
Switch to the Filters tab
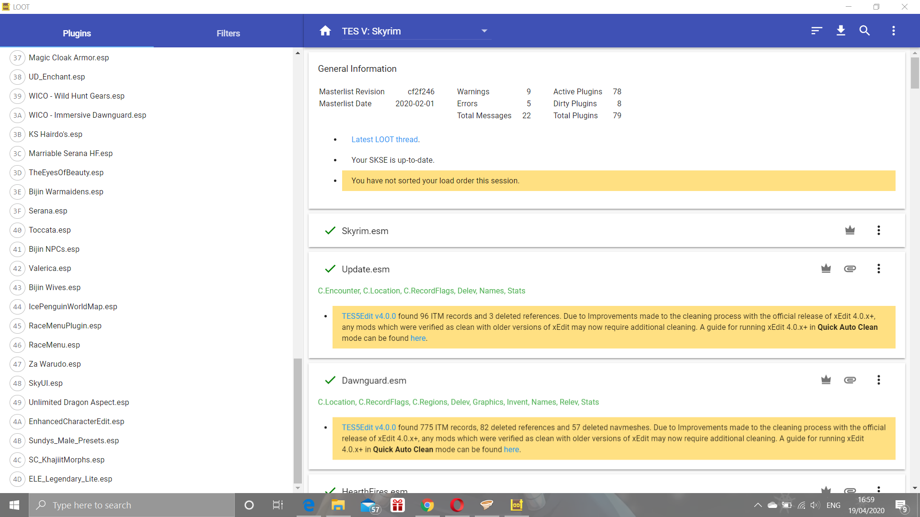[x=228, y=33]
